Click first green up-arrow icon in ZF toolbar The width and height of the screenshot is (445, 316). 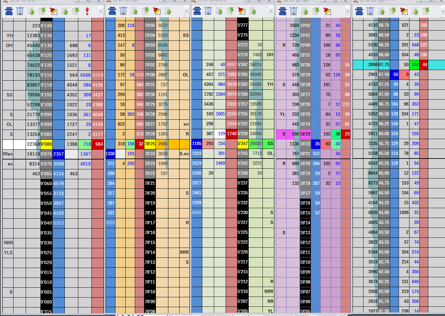tap(220, 12)
